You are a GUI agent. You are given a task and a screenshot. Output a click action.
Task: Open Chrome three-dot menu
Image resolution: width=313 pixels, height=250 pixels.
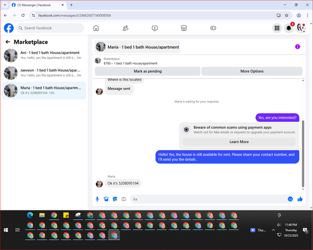point(307,16)
